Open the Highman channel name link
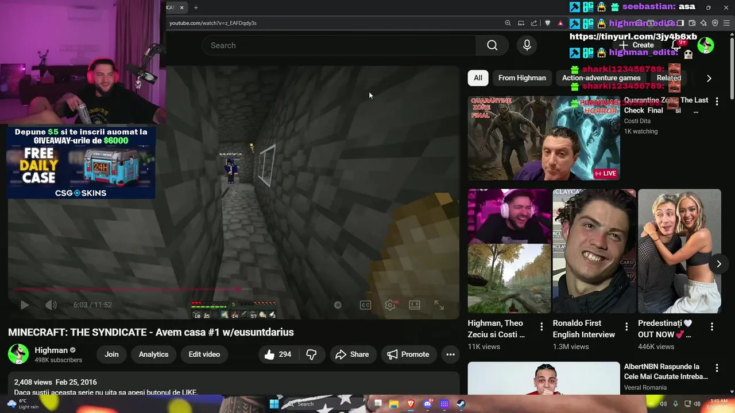 coord(51,350)
